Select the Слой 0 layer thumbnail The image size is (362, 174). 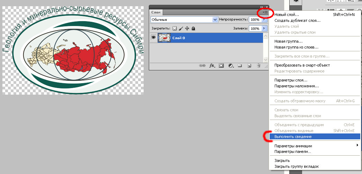coord(164,38)
